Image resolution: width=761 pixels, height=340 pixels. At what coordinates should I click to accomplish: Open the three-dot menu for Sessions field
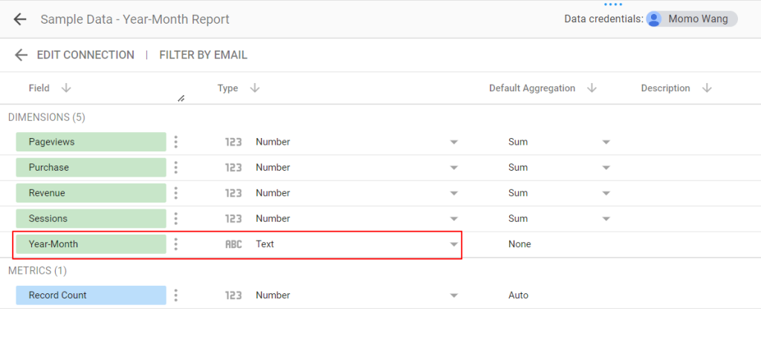[x=175, y=219]
